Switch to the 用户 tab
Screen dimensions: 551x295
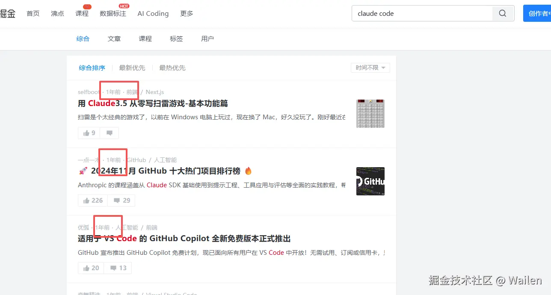coord(207,38)
